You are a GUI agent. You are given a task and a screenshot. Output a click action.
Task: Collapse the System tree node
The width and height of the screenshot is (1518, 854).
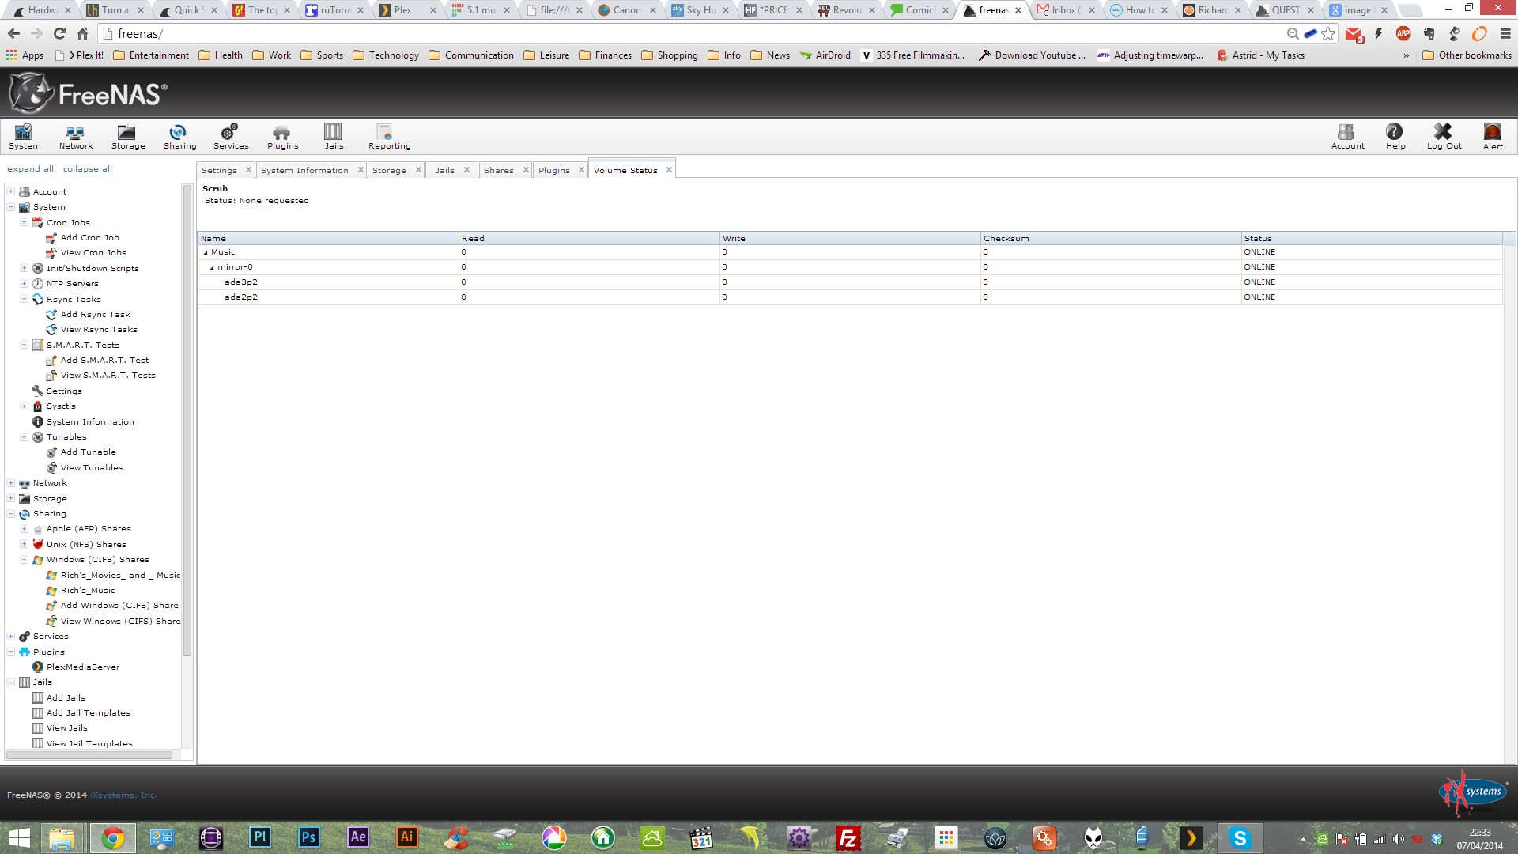click(x=10, y=207)
